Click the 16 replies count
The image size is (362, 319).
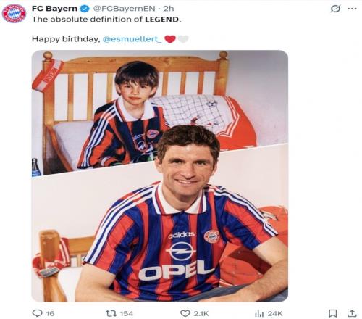(50, 314)
